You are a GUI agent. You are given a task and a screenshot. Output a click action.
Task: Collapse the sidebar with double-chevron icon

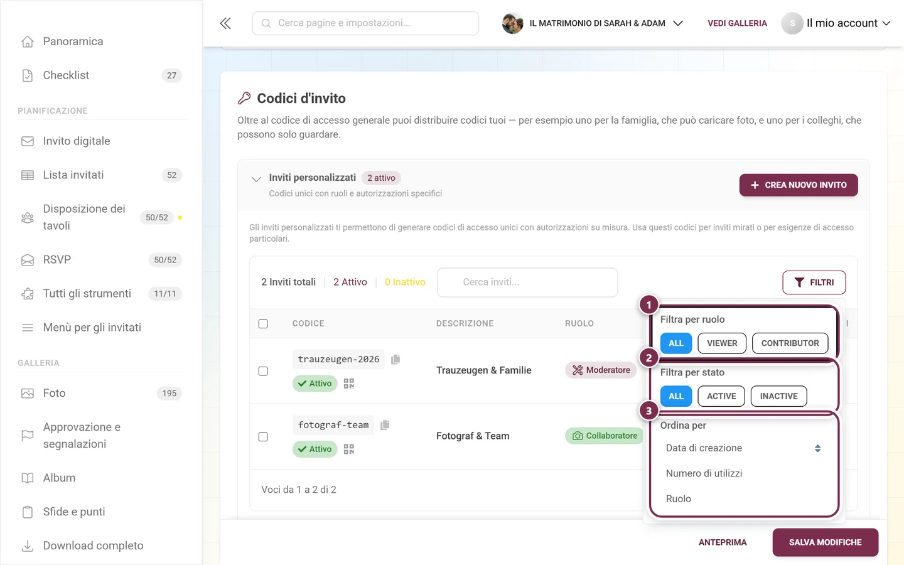225,23
